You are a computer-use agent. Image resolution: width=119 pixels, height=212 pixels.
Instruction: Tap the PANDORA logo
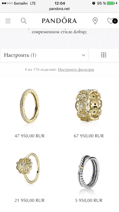59,20
